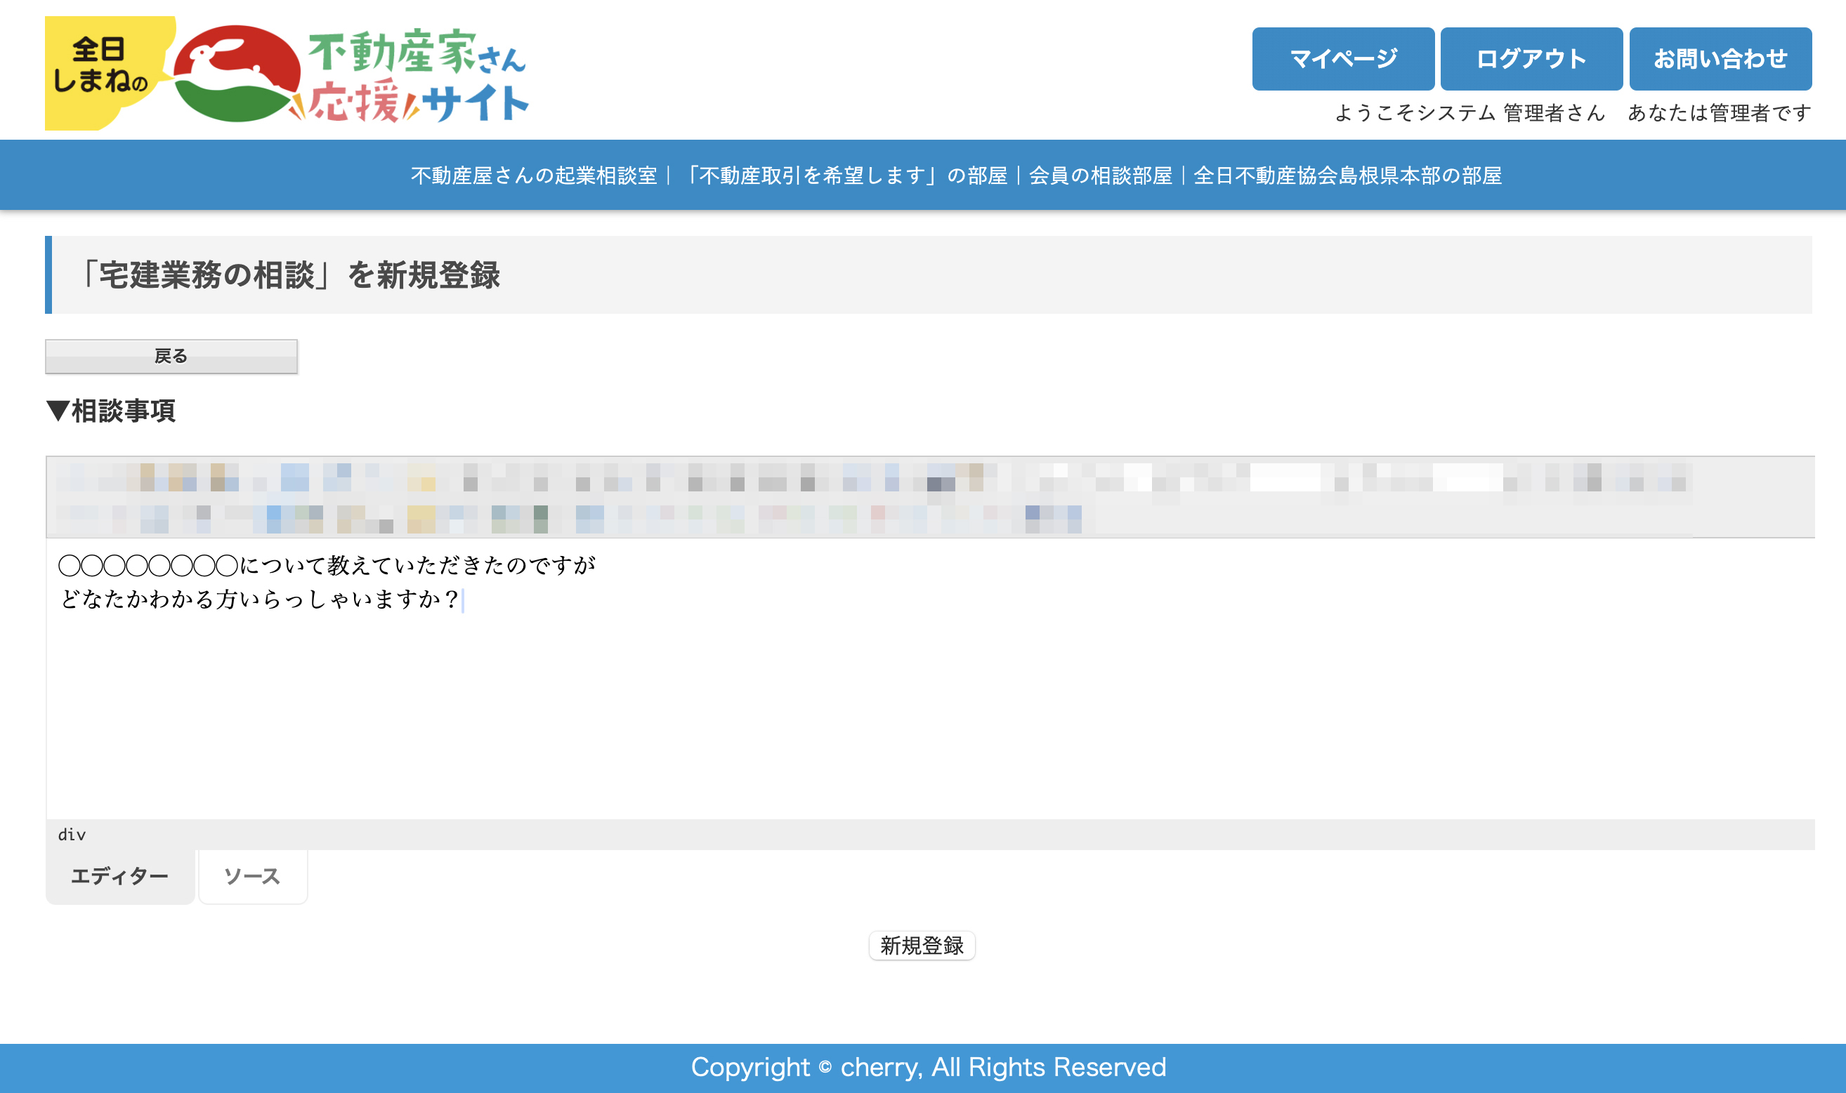Click the text あなたは管理者です
Image resolution: width=1846 pixels, height=1093 pixels.
[1720, 113]
